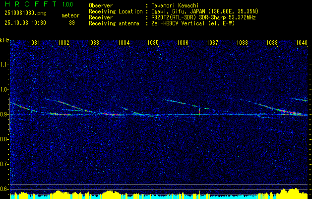
Task: Click the 1035 time marker
Action: [x=153, y=42]
